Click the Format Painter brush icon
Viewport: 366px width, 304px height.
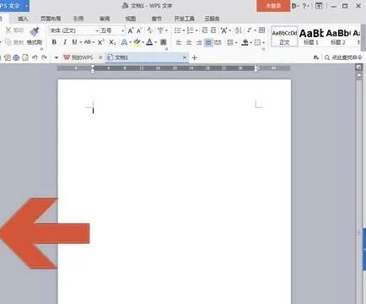click(35, 32)
